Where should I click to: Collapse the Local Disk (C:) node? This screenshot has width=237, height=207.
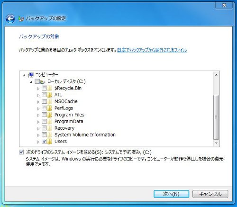click(31, 82)
